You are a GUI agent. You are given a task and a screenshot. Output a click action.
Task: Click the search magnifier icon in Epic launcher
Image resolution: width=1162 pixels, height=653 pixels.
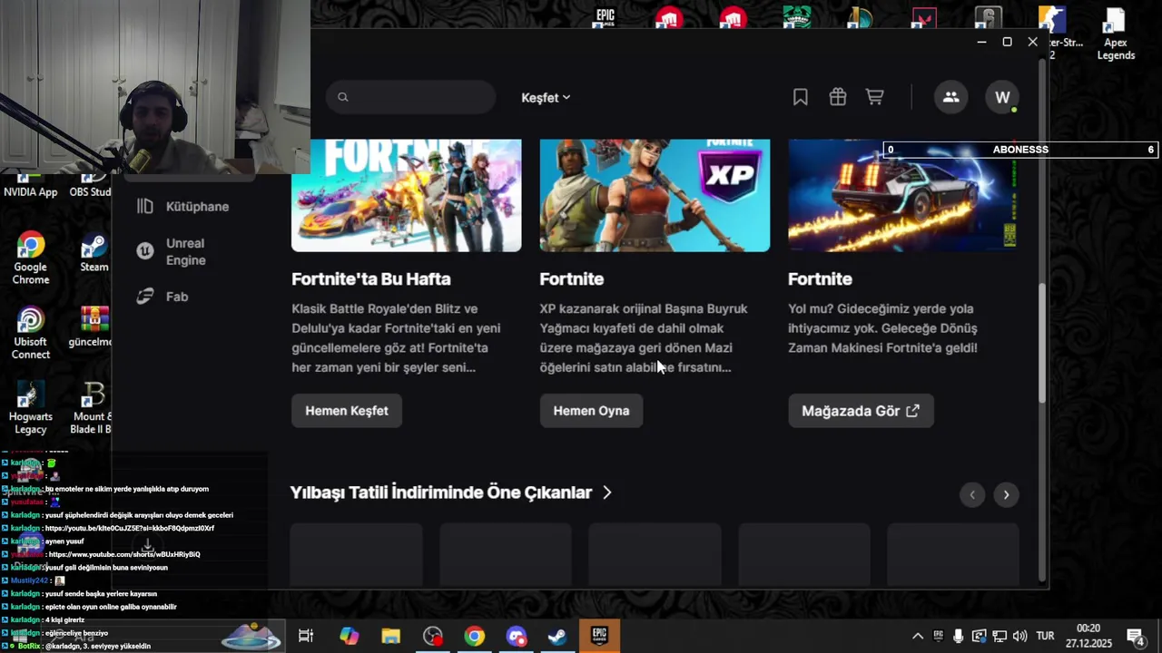click(343, 97)
